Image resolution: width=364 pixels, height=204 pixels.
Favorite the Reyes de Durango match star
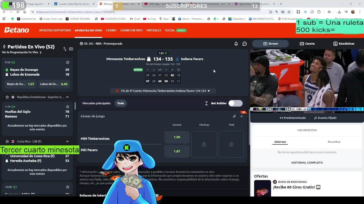(x=68, y=62)
